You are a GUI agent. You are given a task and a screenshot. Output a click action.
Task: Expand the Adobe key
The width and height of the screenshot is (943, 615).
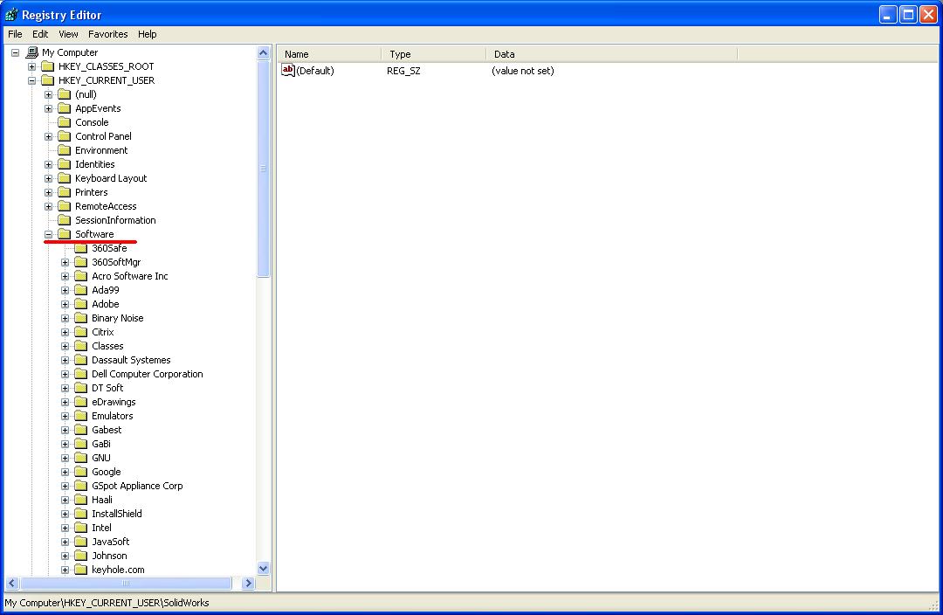[65, 305]
